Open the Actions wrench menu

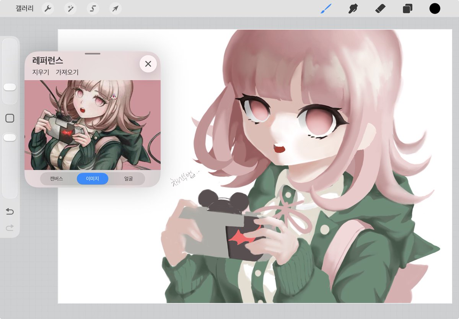coord(47,8)
